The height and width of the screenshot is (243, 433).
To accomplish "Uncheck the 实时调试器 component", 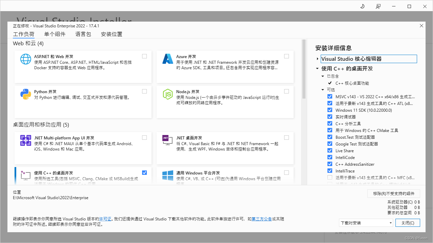I will pos(330,117).
